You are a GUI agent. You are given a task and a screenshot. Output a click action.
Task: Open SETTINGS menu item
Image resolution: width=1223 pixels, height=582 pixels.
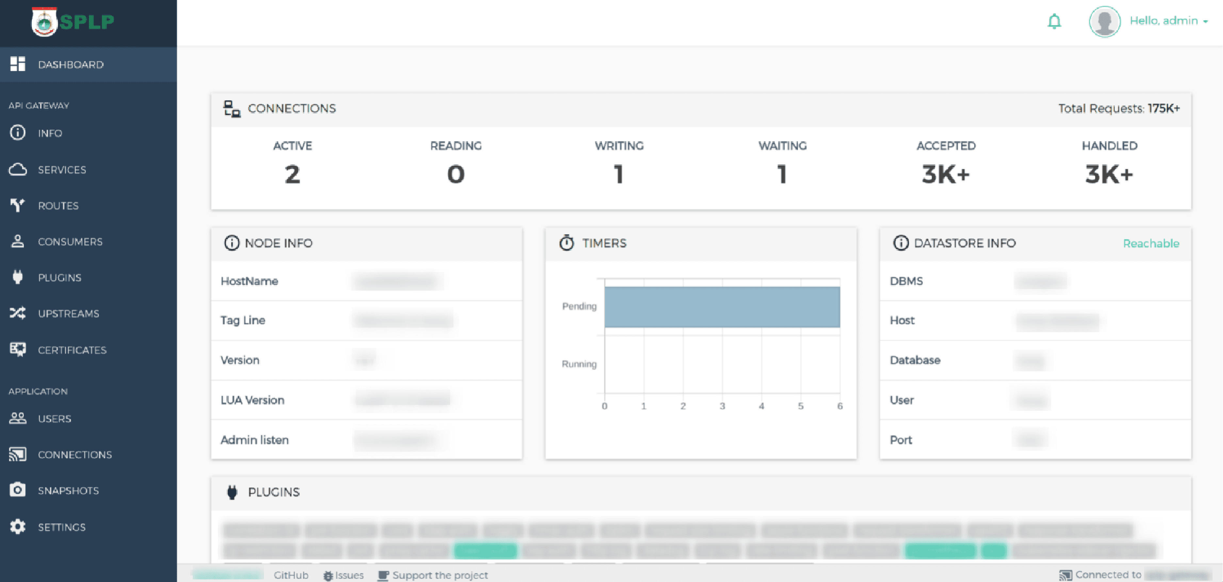[88, 526]
